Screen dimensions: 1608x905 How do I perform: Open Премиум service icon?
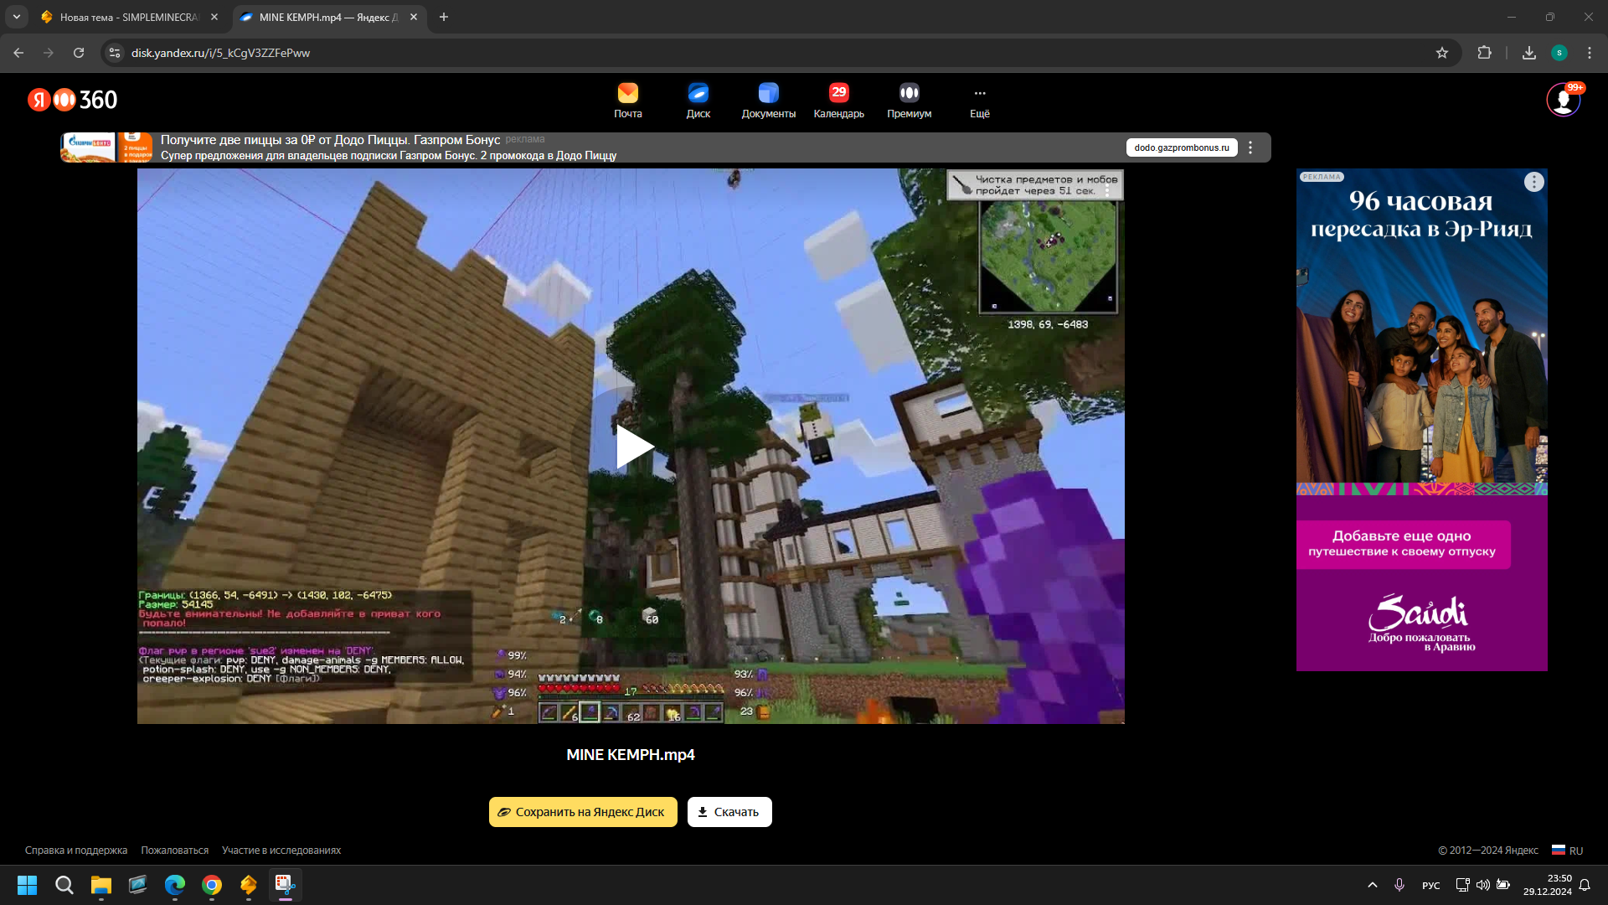(909, 93)
